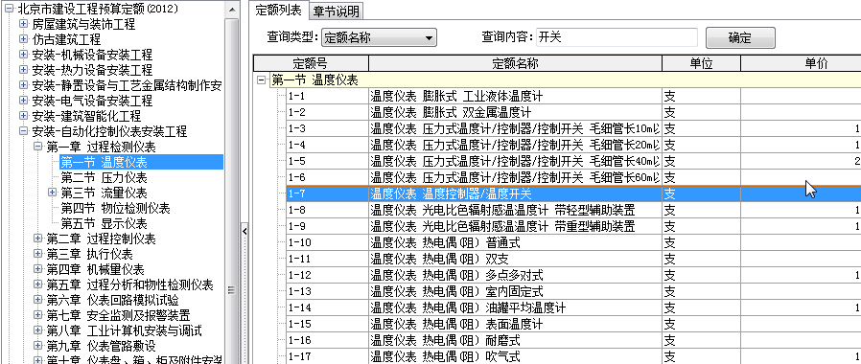Select row 1-7 温度控制器/温度开关
Image resolution: width=861 pixels, height=364 pixels.
pyautogui.click(x=573, y=193)
